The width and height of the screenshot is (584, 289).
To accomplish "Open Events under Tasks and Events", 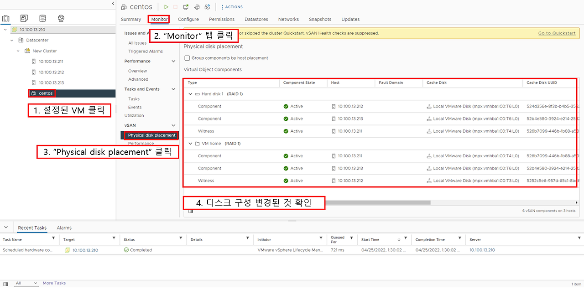I will pyautogui.click(x=135, y=107).
